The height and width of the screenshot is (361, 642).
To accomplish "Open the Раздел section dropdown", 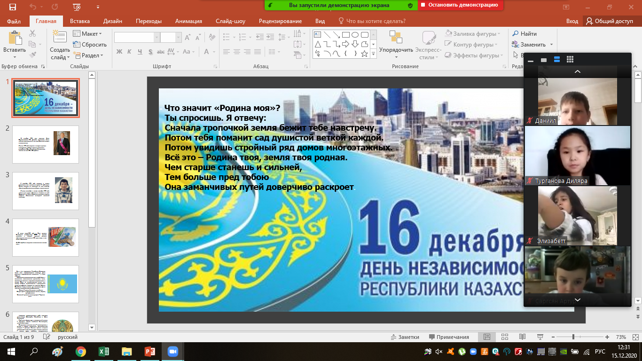I will coord(88,55).
